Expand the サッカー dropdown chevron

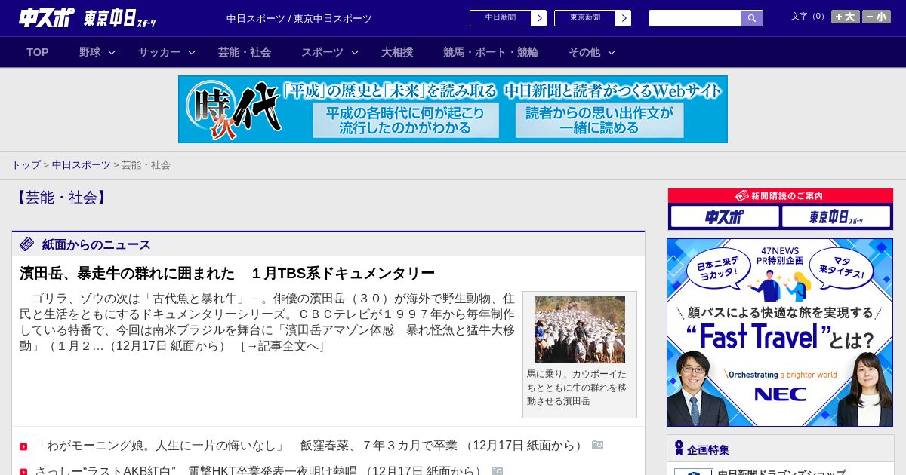[192, 53]
